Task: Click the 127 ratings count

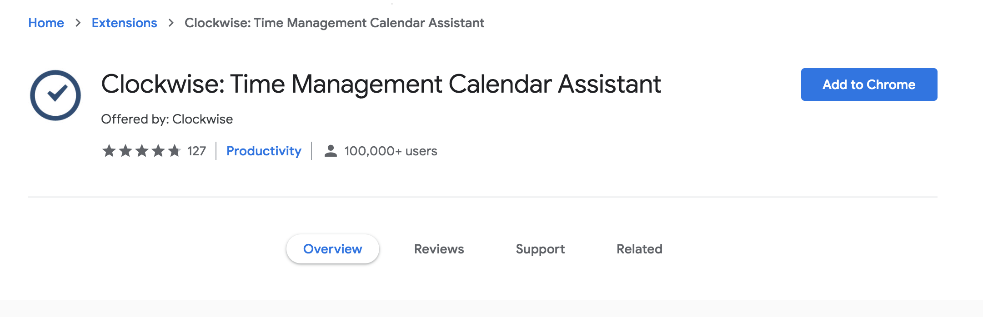Action: [196, 151]
